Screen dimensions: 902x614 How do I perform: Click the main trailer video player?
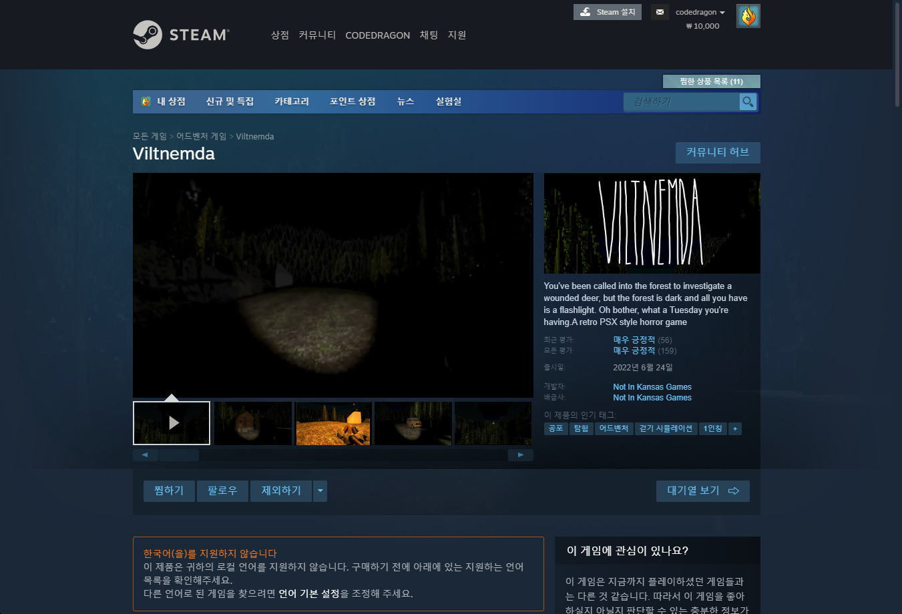pyautogui.click(x=333, y=286)
